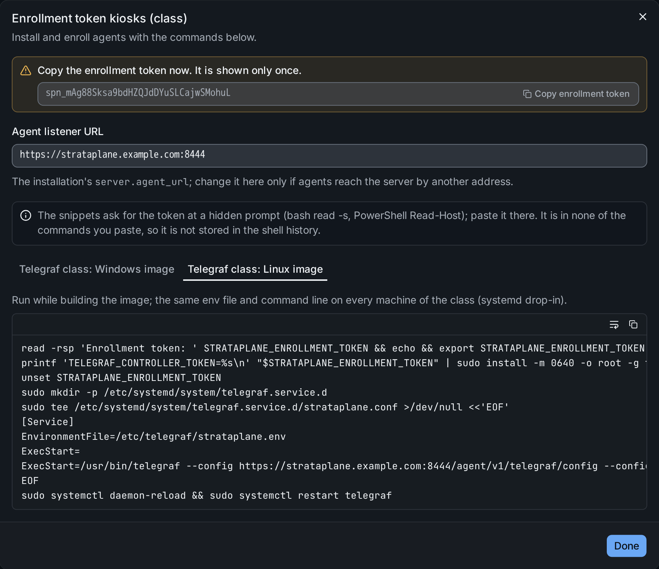Click the warning triangle icon
659x569 pixels.
26,71
